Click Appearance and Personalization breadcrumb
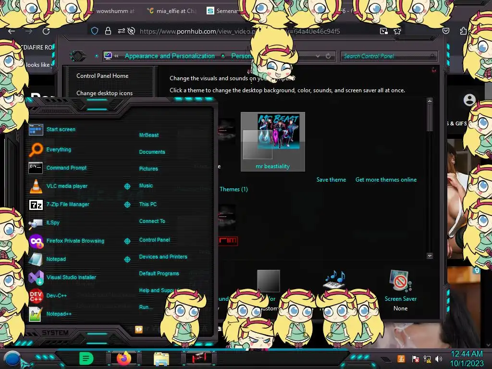 coord(170,56)
